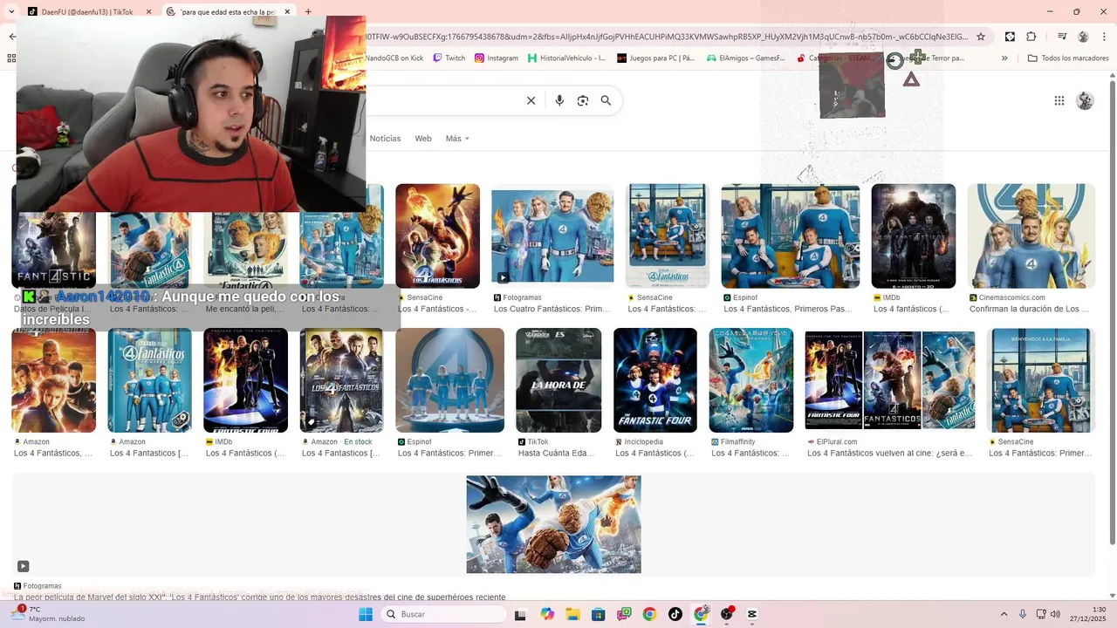Open the Cinemascomics 'Confirman la duración' image
The width and height of the screenshot is (1117, 628).
pyautogui.click(x=1031, y=236)
